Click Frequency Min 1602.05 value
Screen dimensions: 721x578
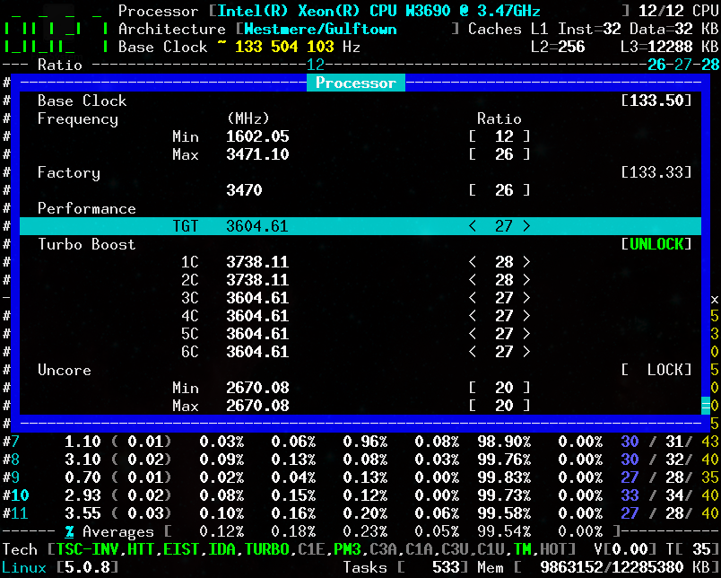[x=257, y=136]
